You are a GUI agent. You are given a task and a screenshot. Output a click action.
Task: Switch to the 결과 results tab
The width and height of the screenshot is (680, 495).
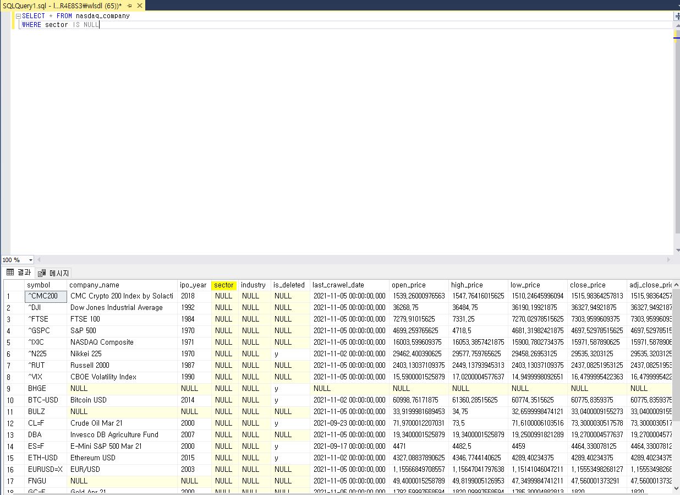19,273
